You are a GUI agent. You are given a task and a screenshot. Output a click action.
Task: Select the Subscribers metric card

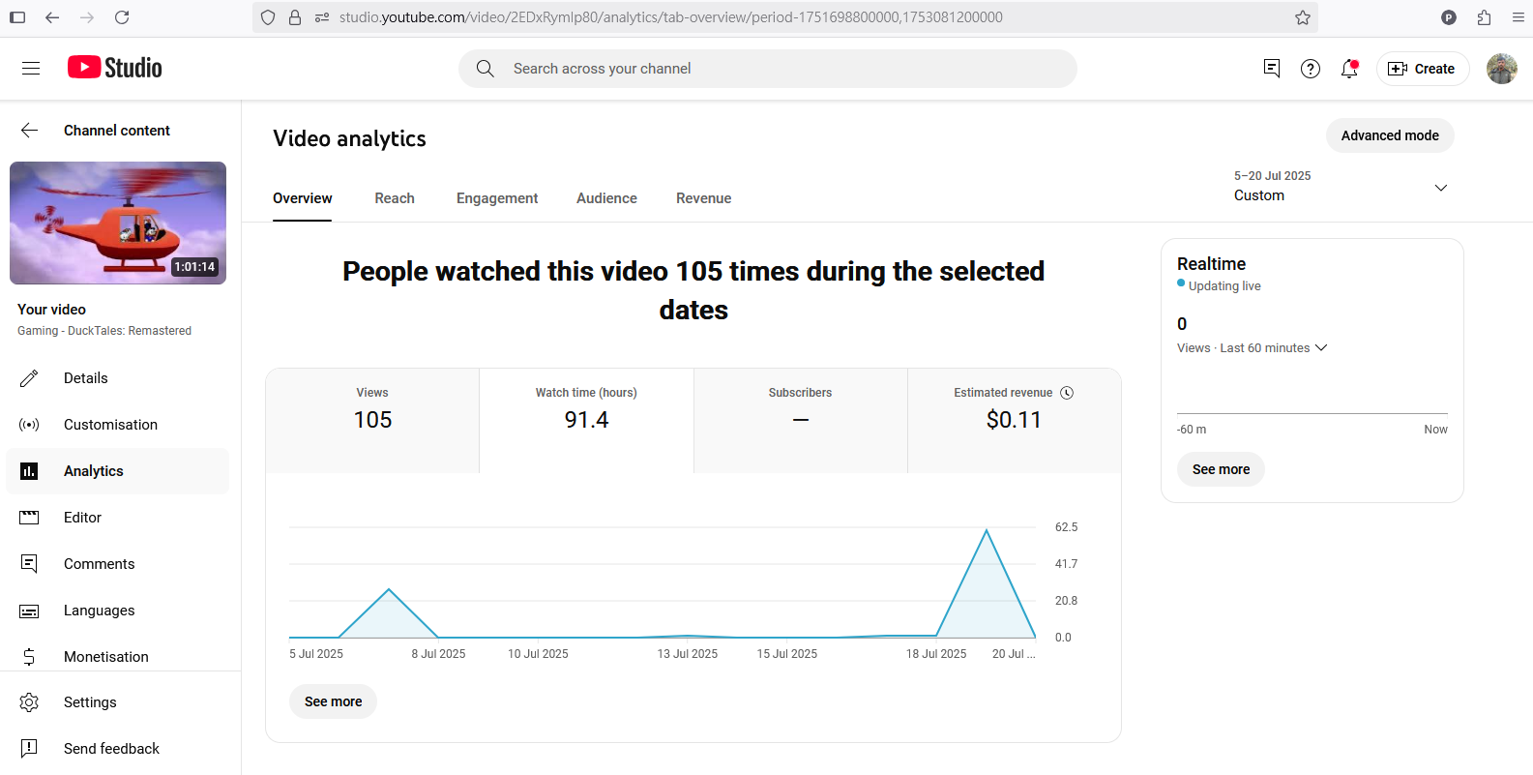pos(800,421)
